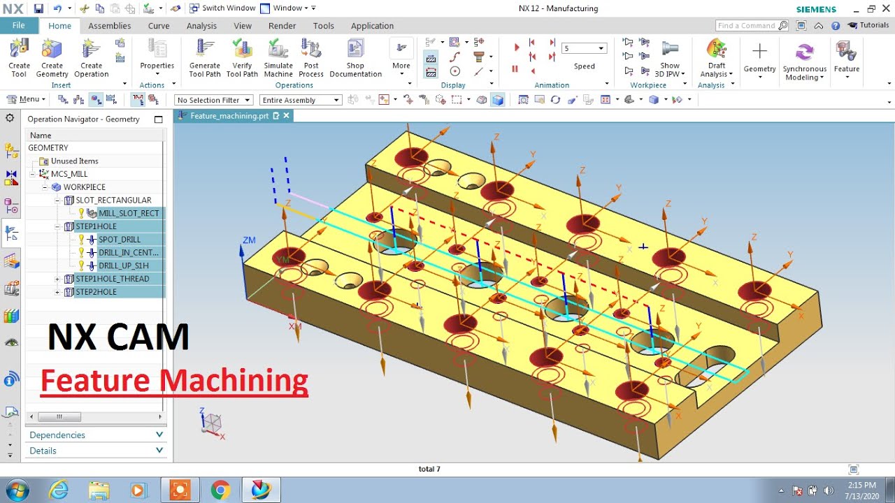895x503 pixels.
Task: Toggle the Machine Tool View button
Action: 79,100
